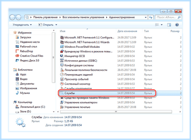Click 'Администрирование' breadcrumb segment
Image resolution: width=191 pixels, height=140 pixels.
(122, 17)
